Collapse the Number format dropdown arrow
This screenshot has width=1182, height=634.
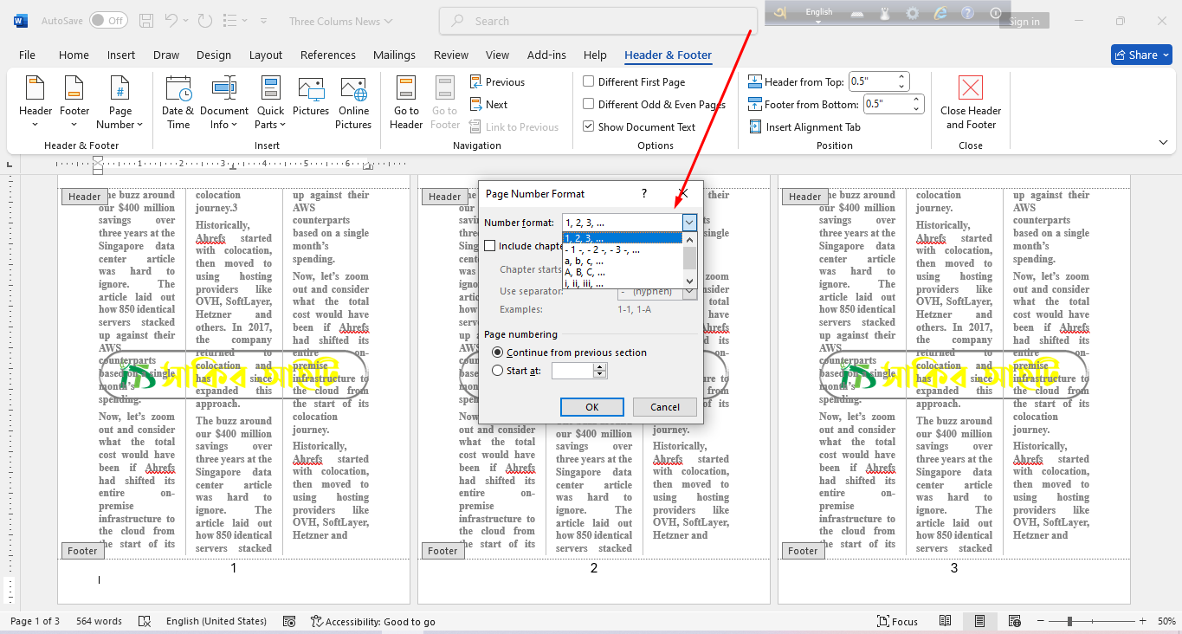tap(689, 223)
